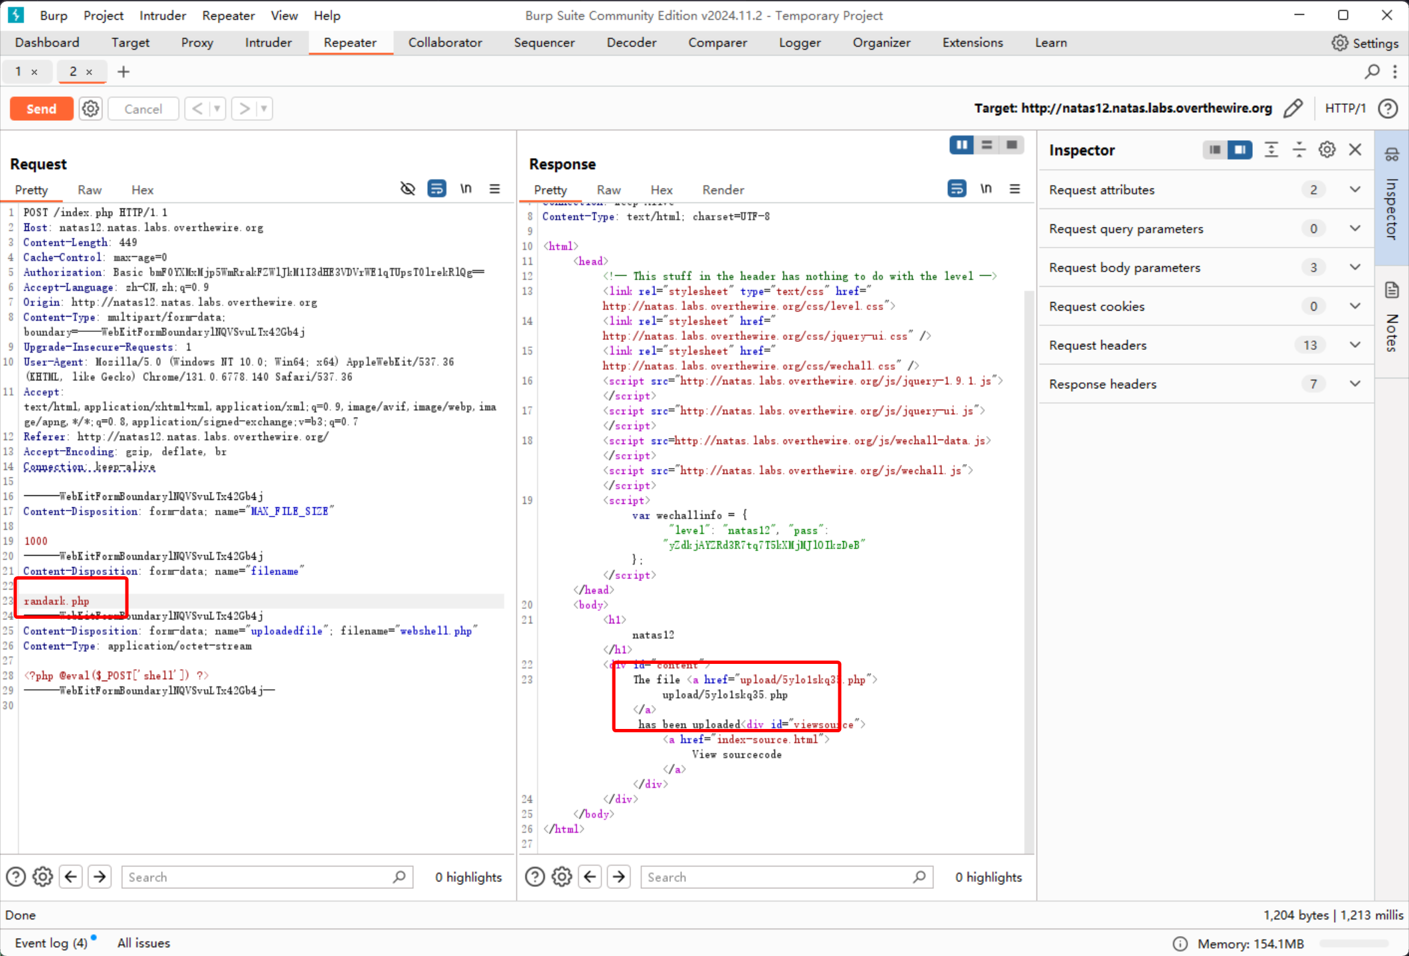Open Response editor hamburger menu

[x=1015, y=189]
